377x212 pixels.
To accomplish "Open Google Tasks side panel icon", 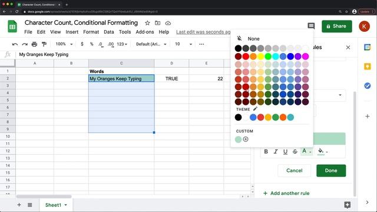I will pos(368,85).
